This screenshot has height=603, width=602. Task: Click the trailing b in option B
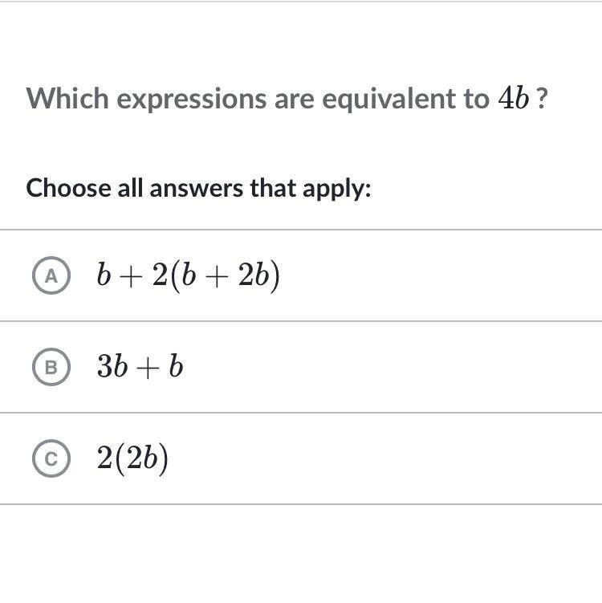click(x=176, y=366)
